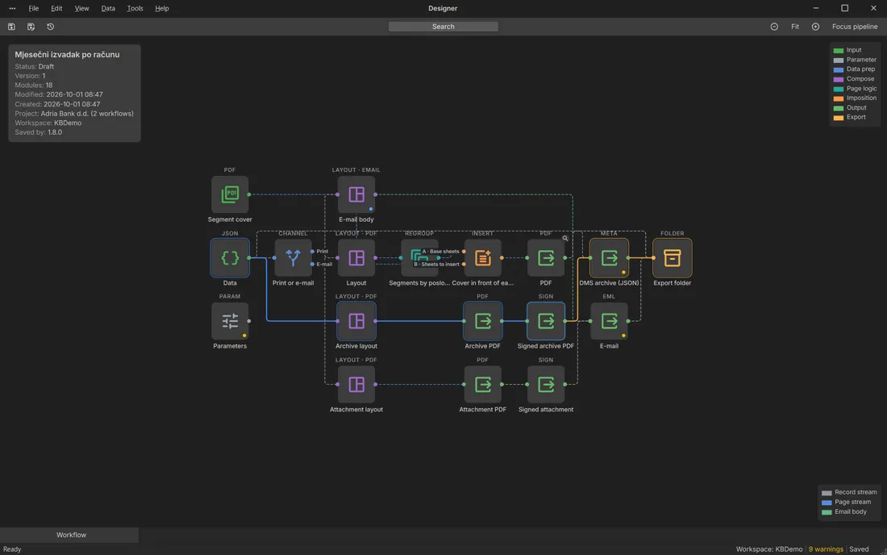Open the Tools menu
Screen dimensions: 887x555
click(135, 9)
